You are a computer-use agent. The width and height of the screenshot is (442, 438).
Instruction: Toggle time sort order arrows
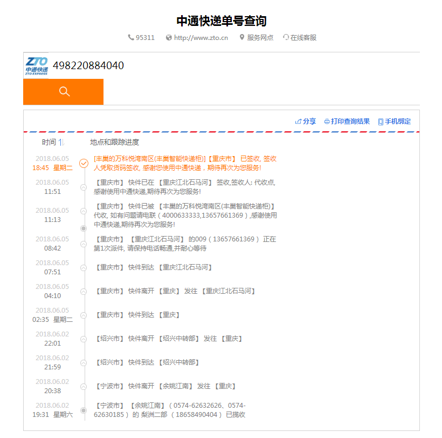[61, 143]
